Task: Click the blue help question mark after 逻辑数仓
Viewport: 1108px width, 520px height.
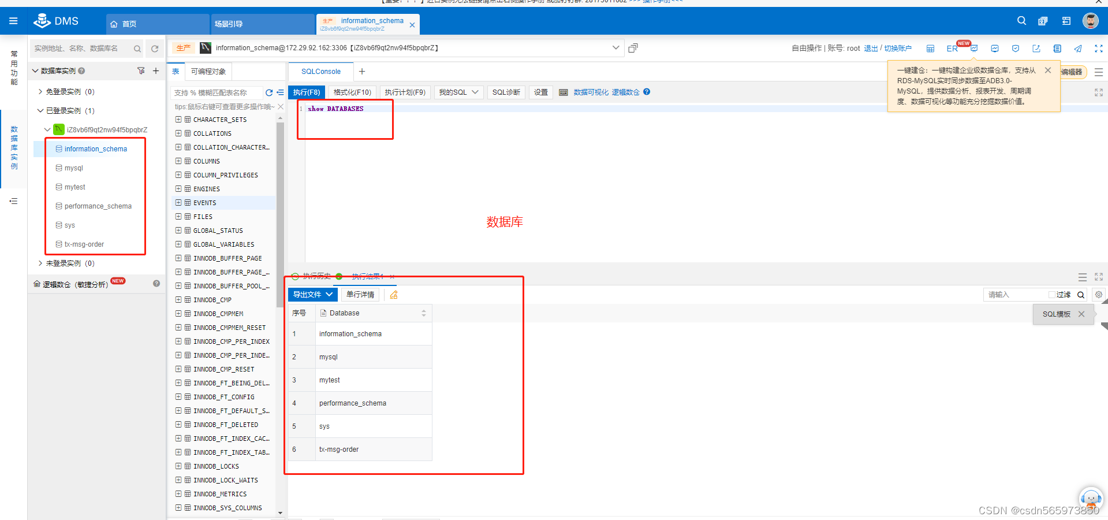Action: tap(647, 92)
